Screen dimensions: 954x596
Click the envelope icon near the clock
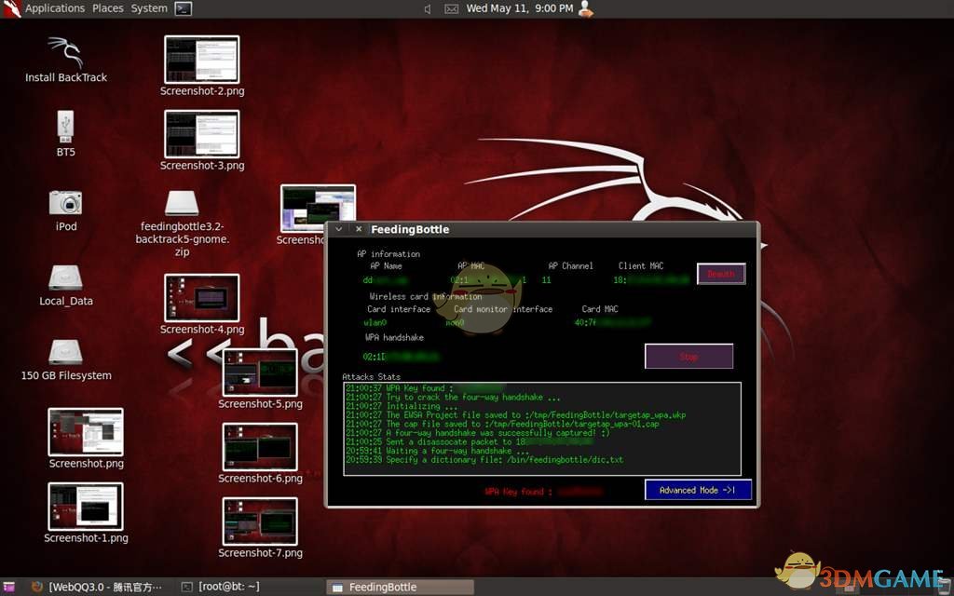[451, 8]
